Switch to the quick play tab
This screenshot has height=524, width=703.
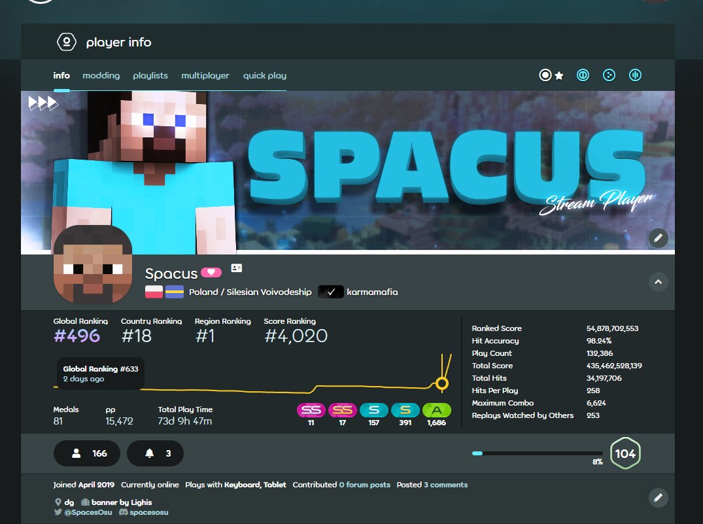pos(264,75)
